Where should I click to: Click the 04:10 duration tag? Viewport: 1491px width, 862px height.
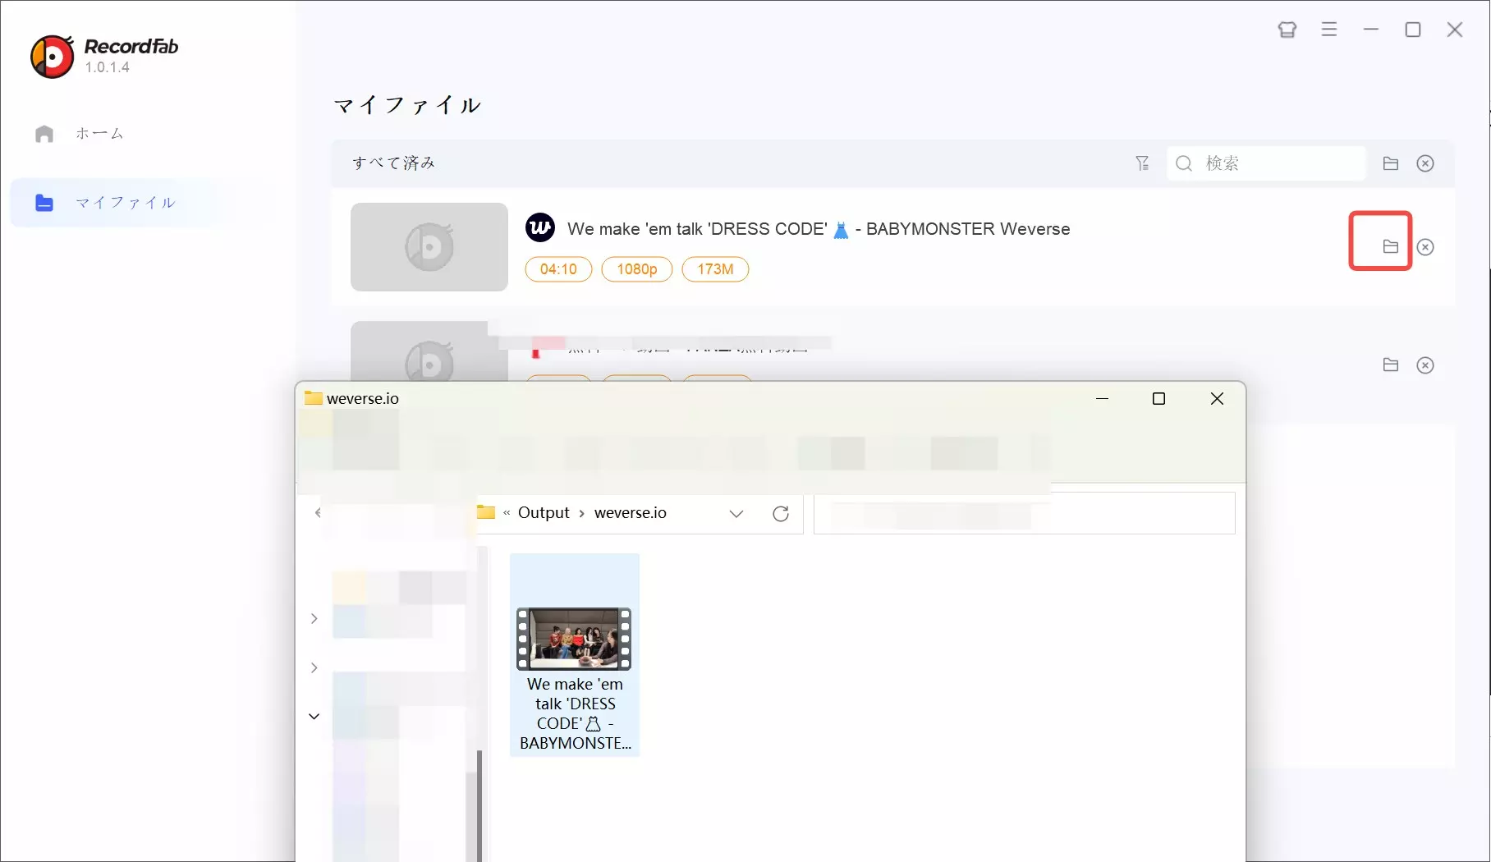558,269
